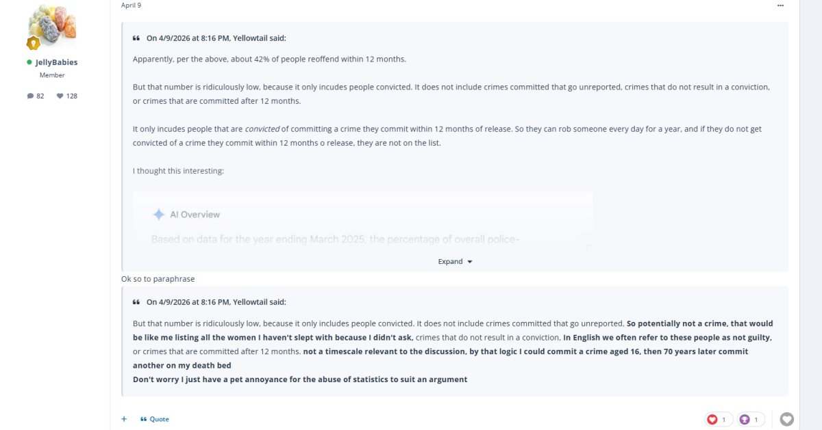Expand the collapsed Yellowtail quote
The image size is (822, 430).
pos(455,261)
